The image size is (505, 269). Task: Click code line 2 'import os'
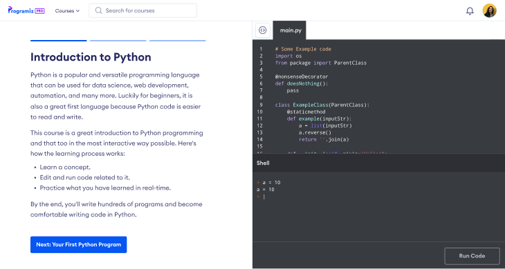288,56
